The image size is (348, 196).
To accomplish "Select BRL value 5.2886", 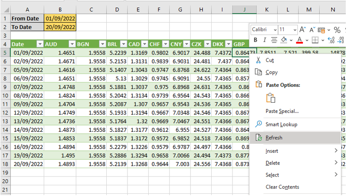I will [117, 155].
